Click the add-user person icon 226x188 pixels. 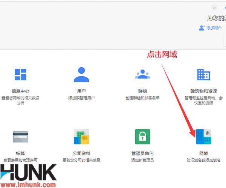202,28
